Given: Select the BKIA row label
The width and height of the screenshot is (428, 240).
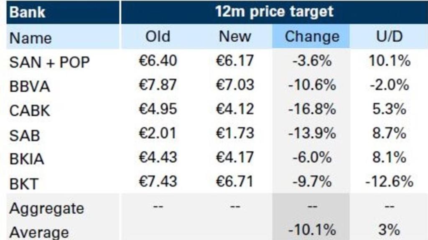Looking at the screenshot, I should (x=27, y=159).
